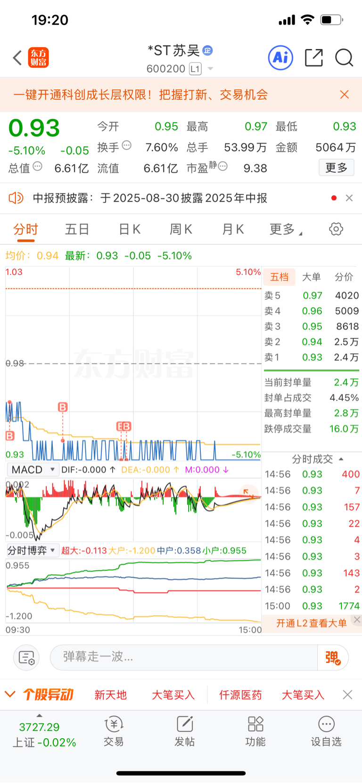Tap the big 0.93 current price
The width and height of the screenshot is (362, 783).
(34, 128)
